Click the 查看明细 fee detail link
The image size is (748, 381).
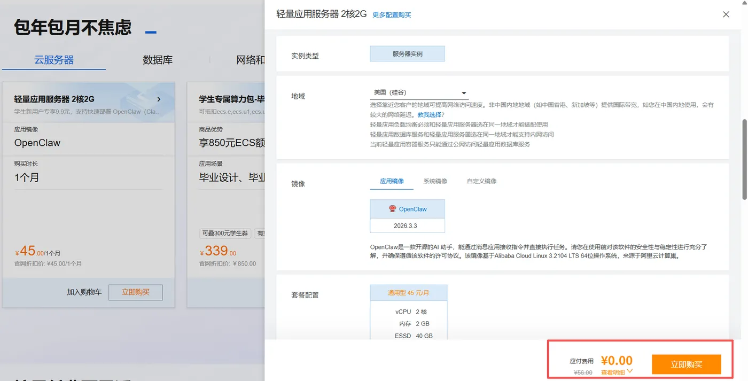(613, 372)
